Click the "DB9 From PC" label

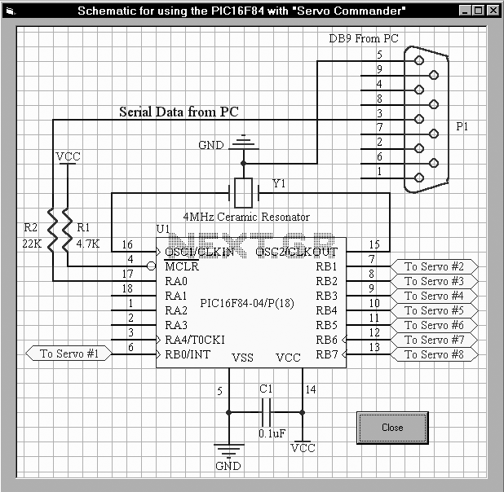pyautogui.click(x=364, y=38)
